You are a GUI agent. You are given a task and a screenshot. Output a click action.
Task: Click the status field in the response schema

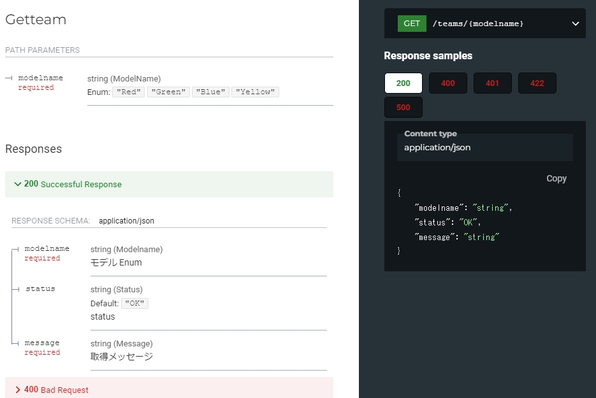(x=40, y=288)
